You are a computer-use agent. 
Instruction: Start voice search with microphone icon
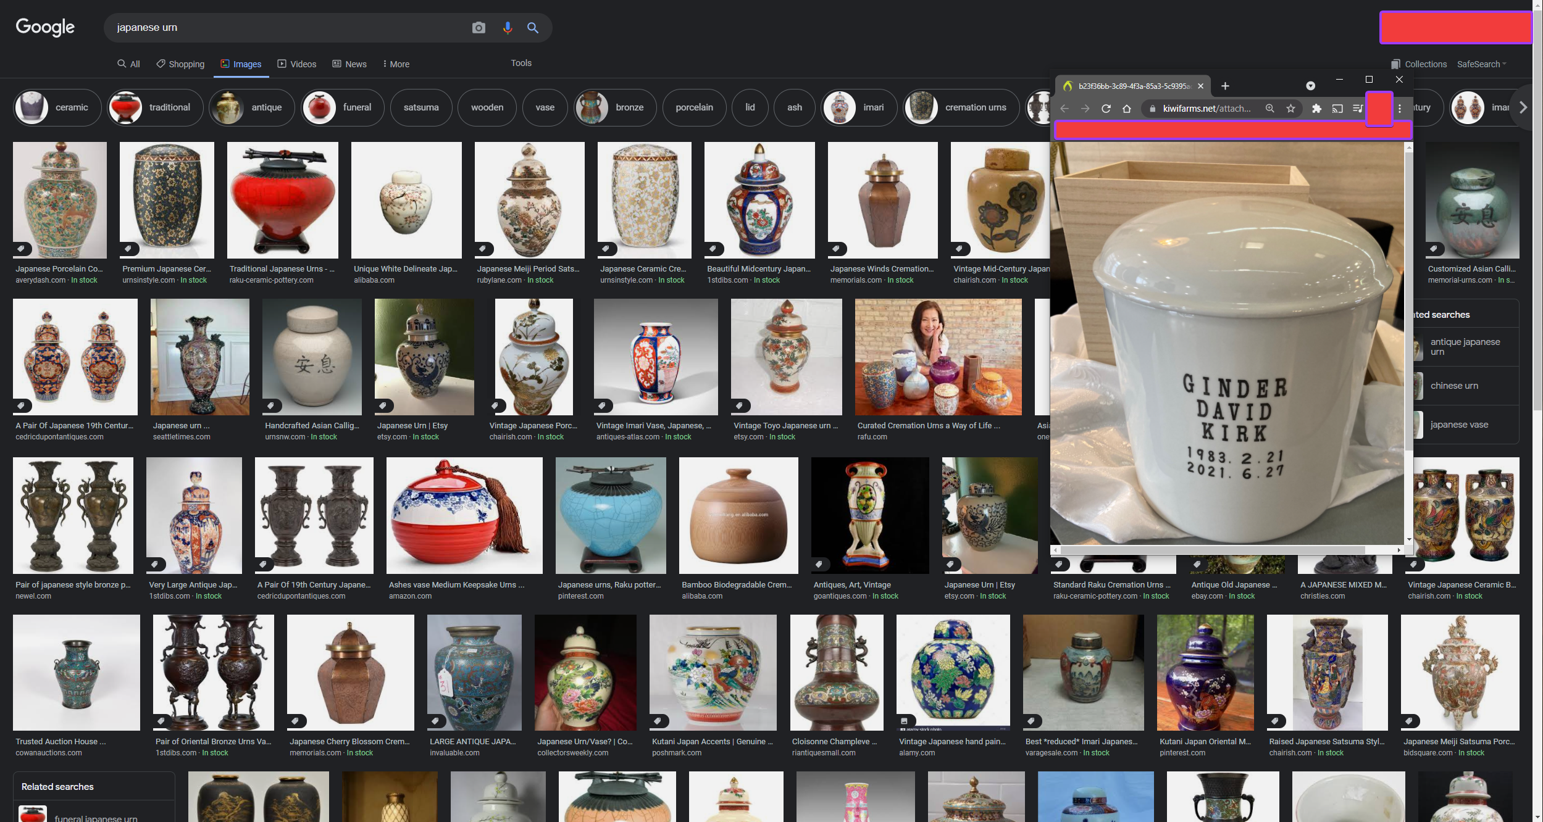508,28
